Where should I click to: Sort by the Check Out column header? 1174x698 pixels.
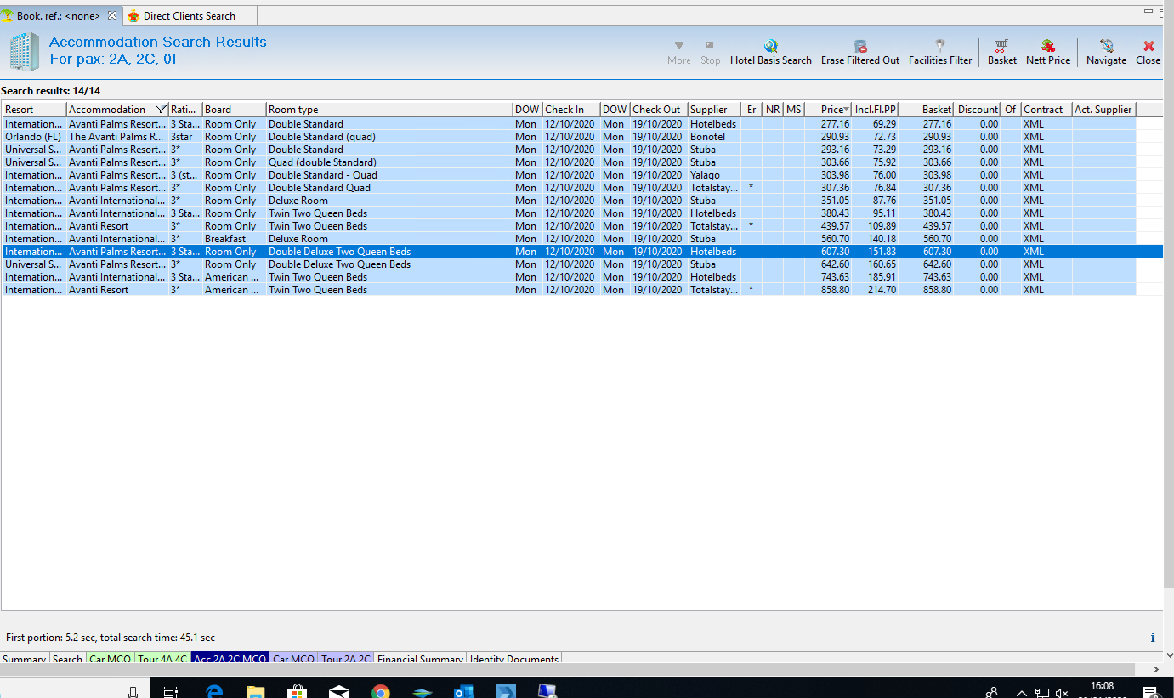point(658,110)
